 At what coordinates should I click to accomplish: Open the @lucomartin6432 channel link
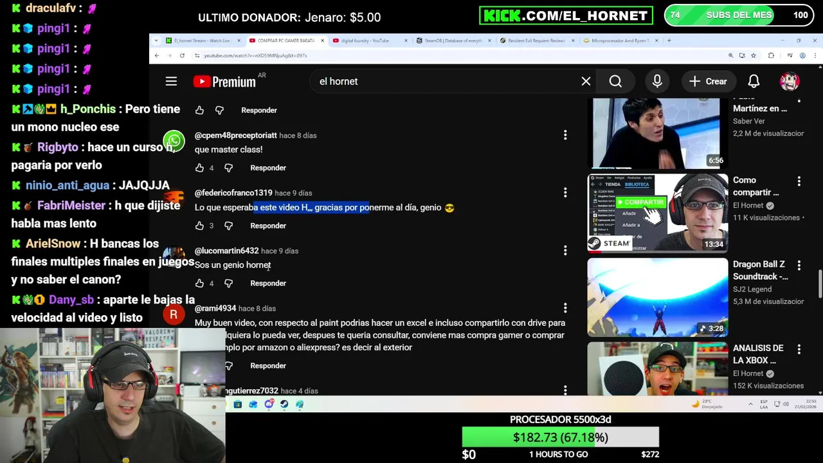click(x=226, y=251)
